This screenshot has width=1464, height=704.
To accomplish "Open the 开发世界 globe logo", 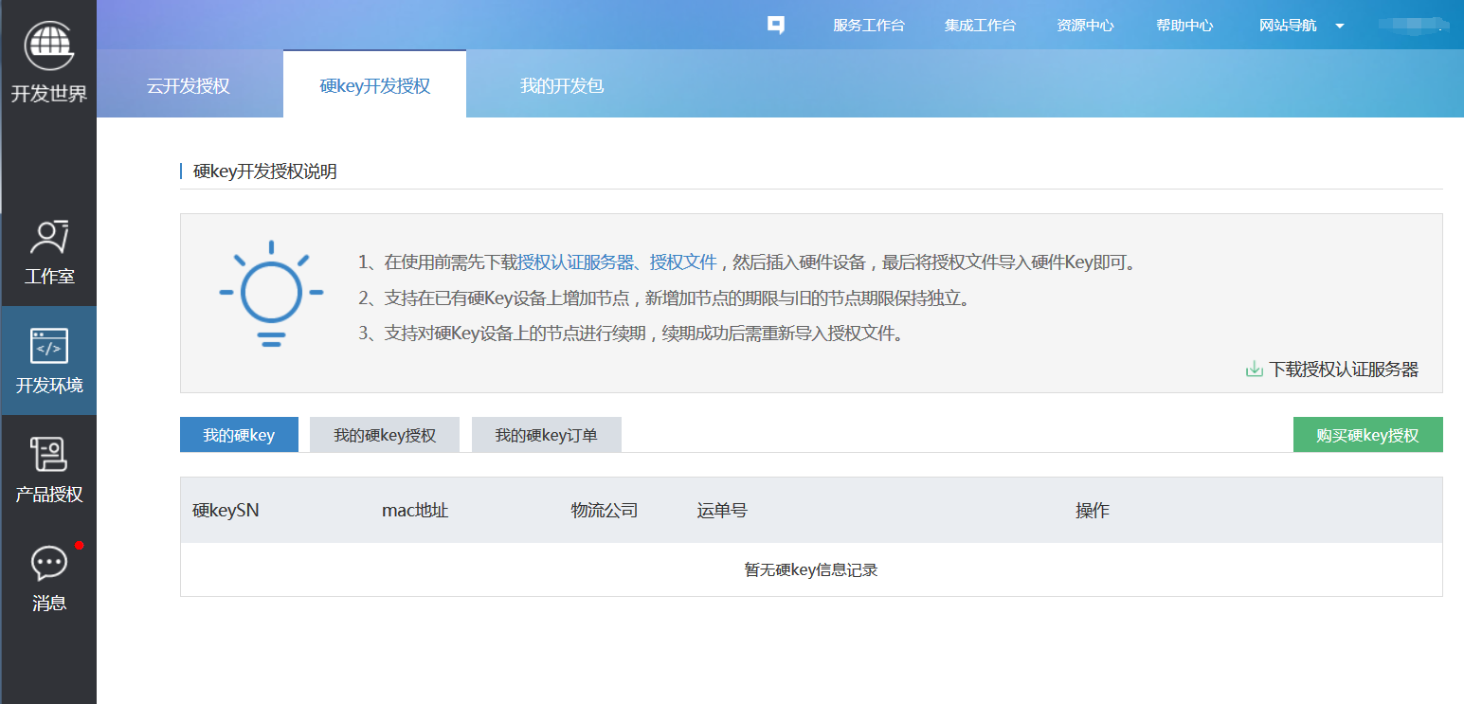I will (48, 45).
